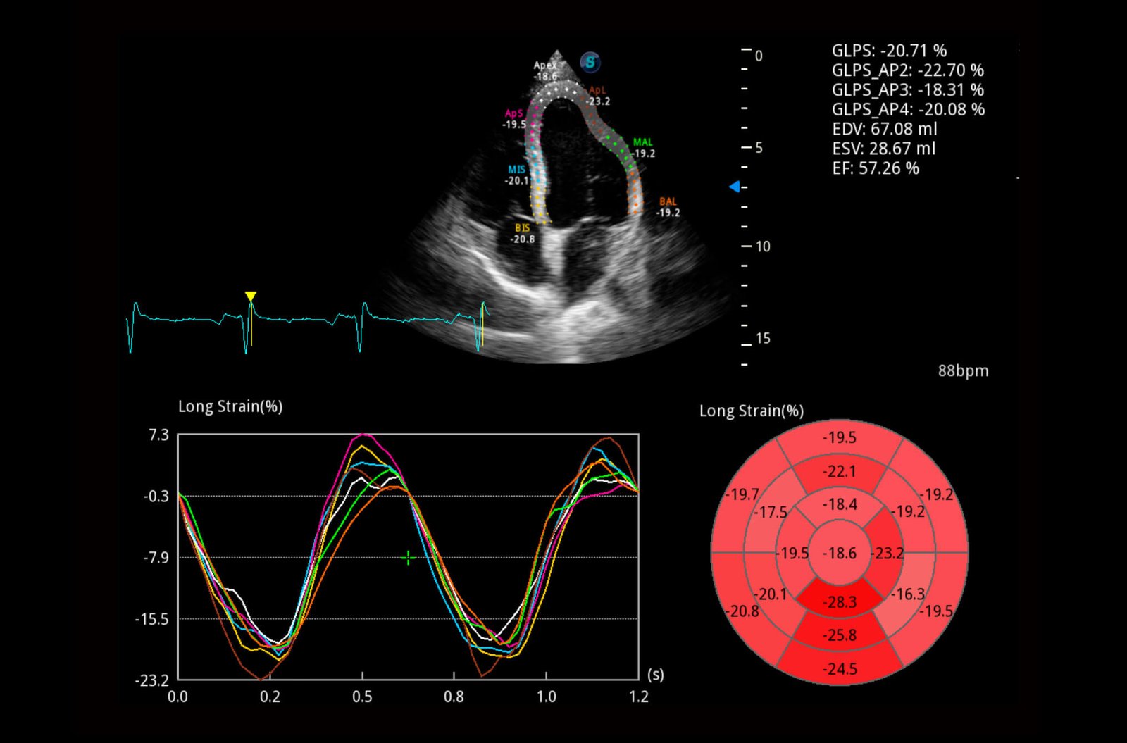This screenshot has width=1127, height=743.
Task: Click the blue focus arrow on depth scale
Action: (x=735, y=187)
